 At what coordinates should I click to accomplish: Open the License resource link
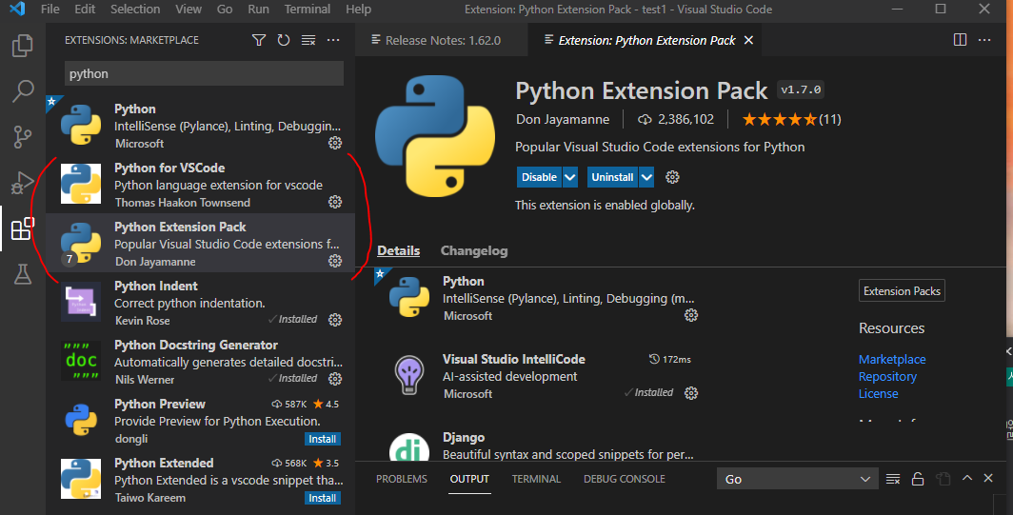pyautogui.click(x=878, y=393)
